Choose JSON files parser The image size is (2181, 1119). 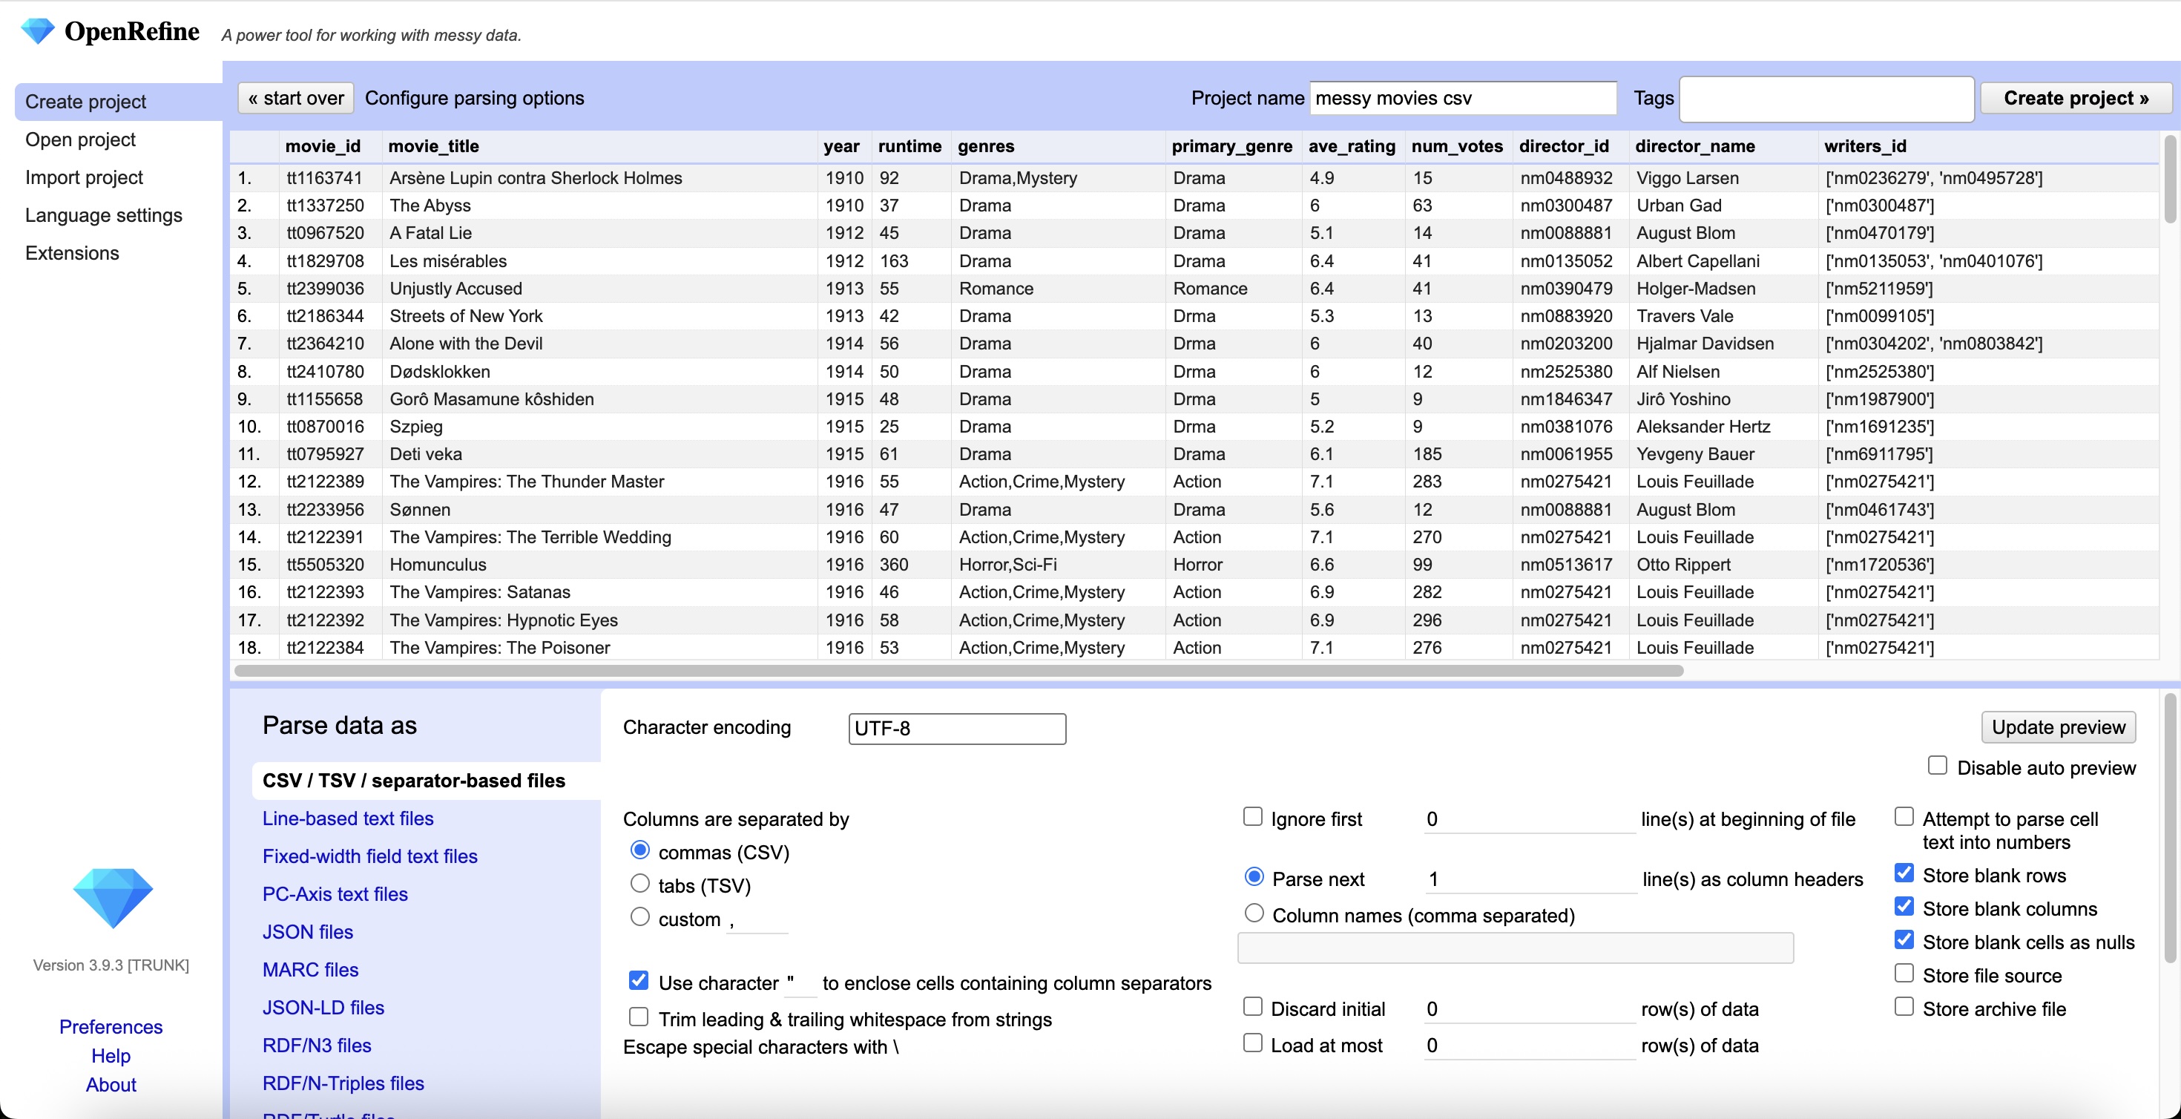307,933
